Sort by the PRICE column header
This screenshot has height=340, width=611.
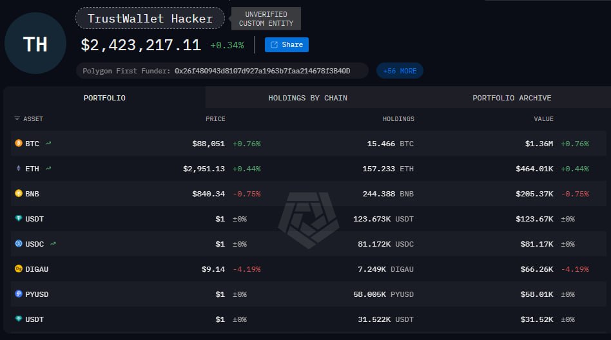coord(215,119)
